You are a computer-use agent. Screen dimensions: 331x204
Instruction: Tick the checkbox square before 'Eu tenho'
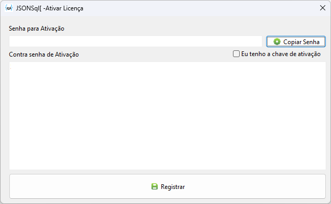pyautogui.click(x=236, y=54)
